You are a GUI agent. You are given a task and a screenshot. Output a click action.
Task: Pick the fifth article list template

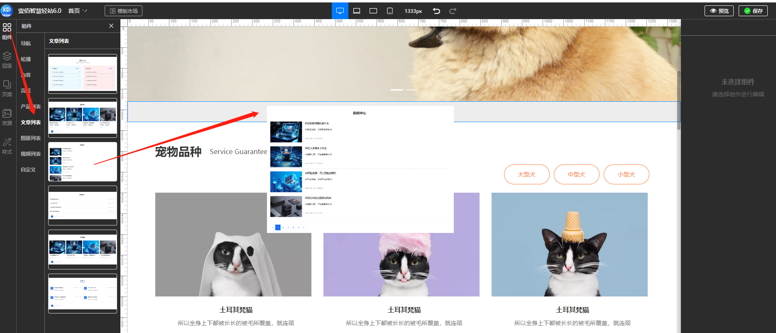coord(83,250)
